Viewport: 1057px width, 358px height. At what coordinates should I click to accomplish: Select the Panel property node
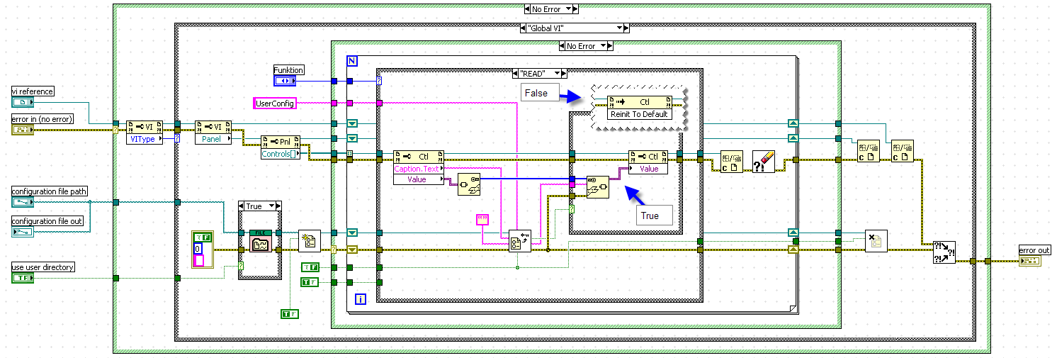pyautogui.click(x=213, y=133)
